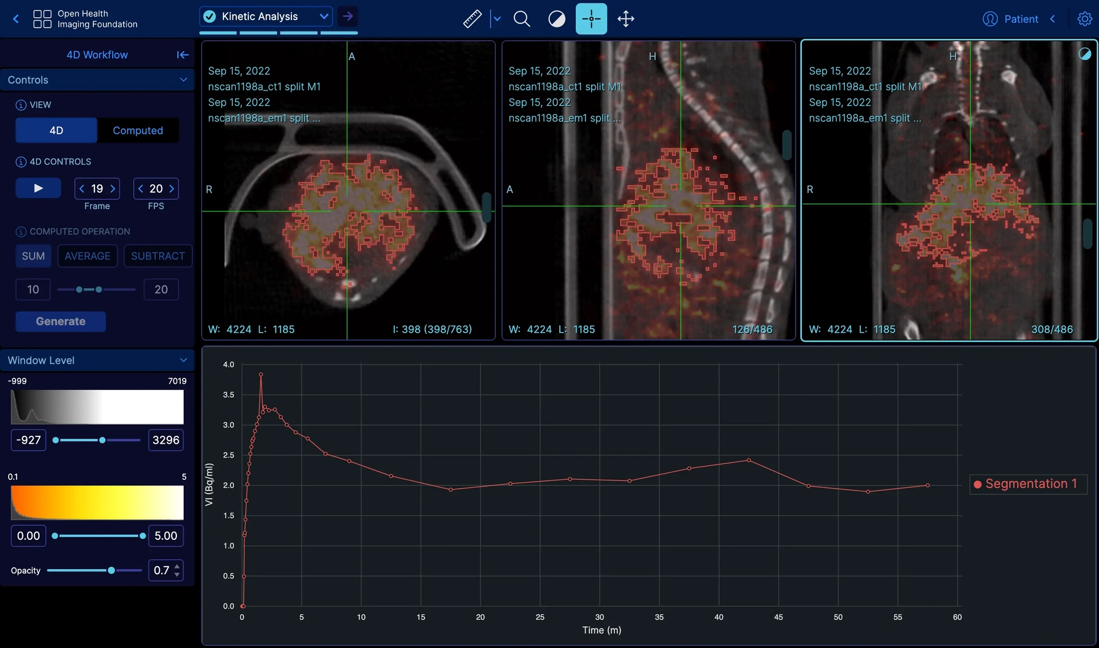Select the ruler measurement tool
The height and width of the screenshot is (648, 1099).
click(x=472, y=19)
